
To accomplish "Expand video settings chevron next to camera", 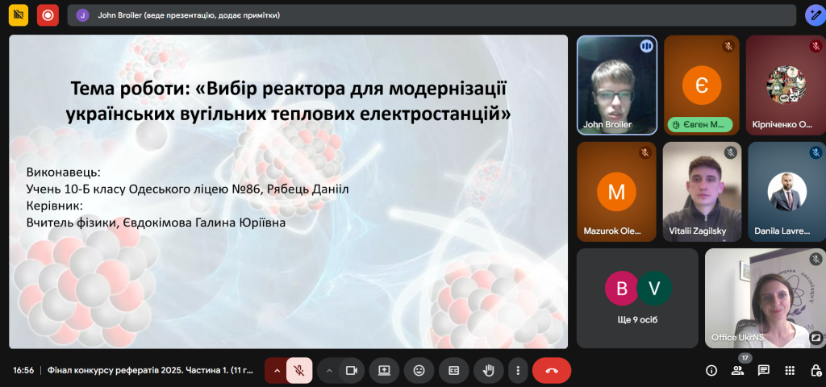I will pyautogui.click(x=329, y=370).
